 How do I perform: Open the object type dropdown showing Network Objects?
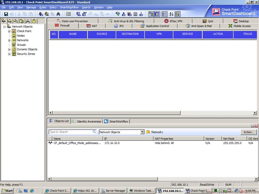pos(142,132)
